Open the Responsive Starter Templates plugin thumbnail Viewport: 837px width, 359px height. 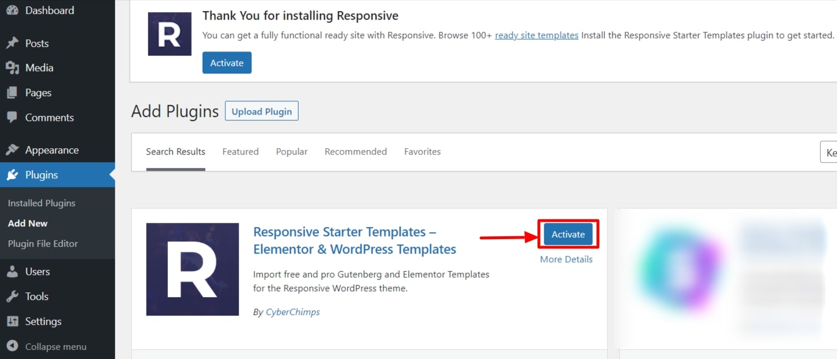193,269
